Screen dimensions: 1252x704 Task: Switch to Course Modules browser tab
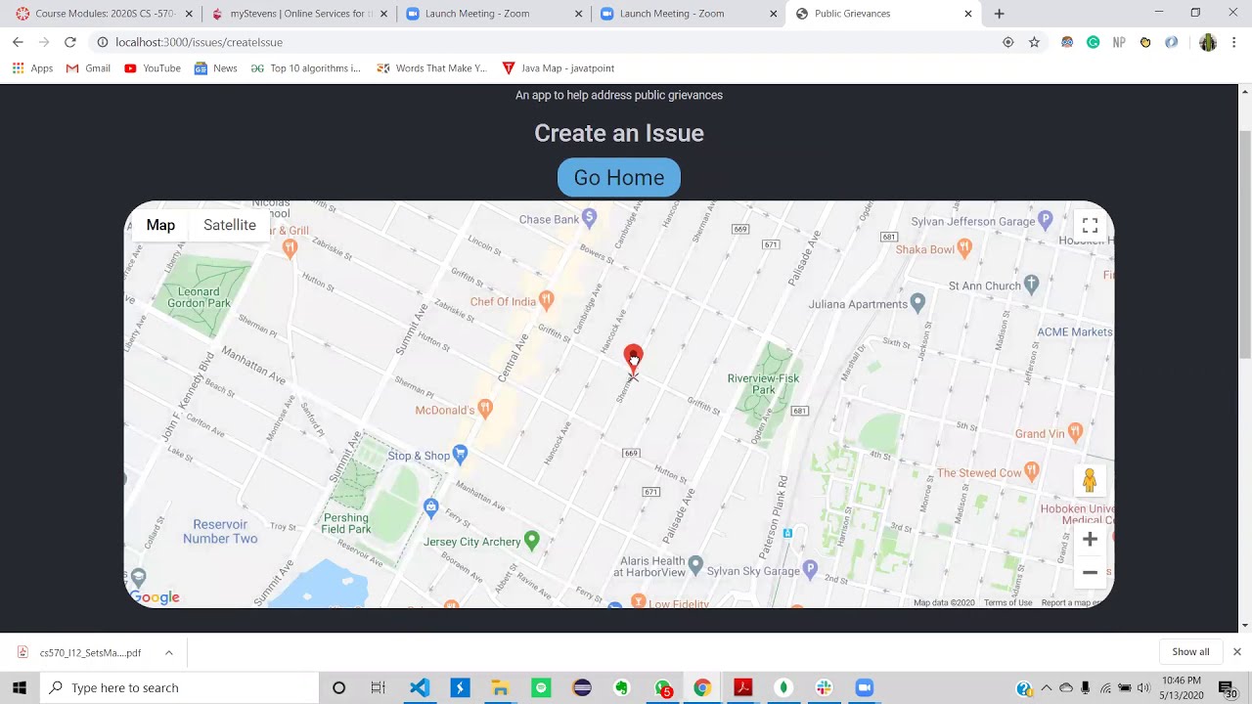104,14
